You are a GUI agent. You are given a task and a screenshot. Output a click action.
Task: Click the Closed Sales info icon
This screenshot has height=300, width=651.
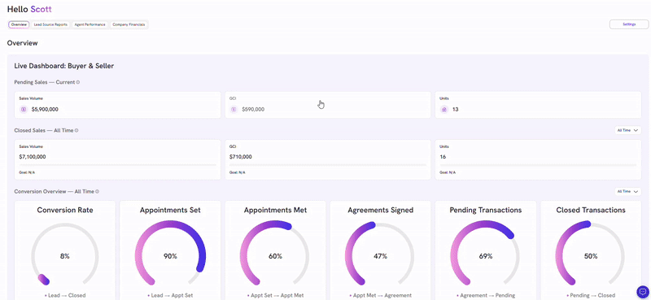tap(76, 130)
